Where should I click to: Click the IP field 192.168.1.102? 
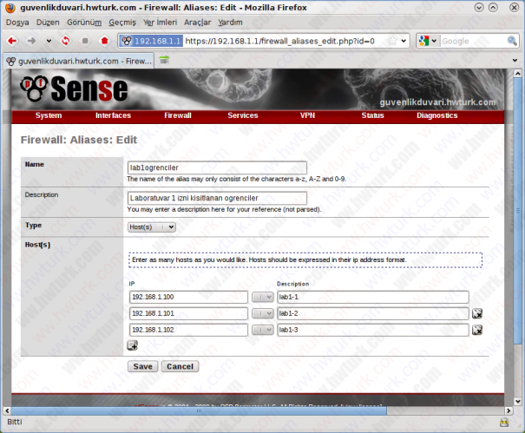(188, 330)
